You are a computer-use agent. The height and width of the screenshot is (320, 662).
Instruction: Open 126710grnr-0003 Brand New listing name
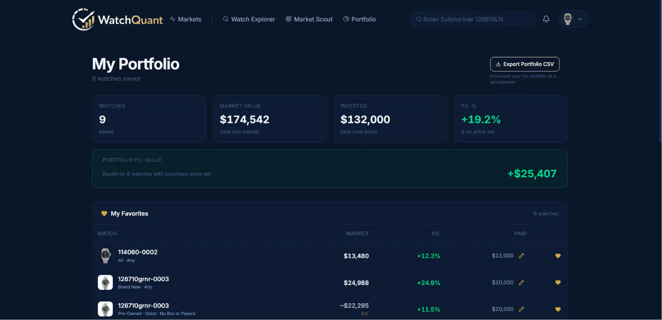[144, 279]
